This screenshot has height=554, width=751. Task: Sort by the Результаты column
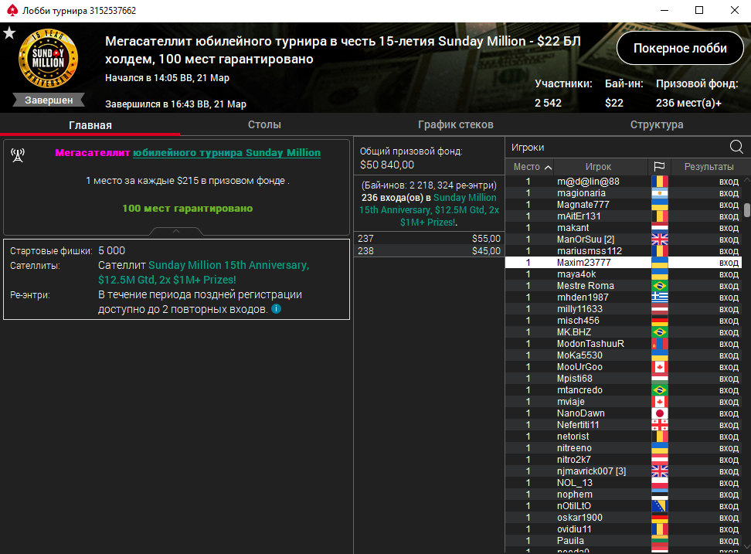pyautogui.click(x=709, y=167)
